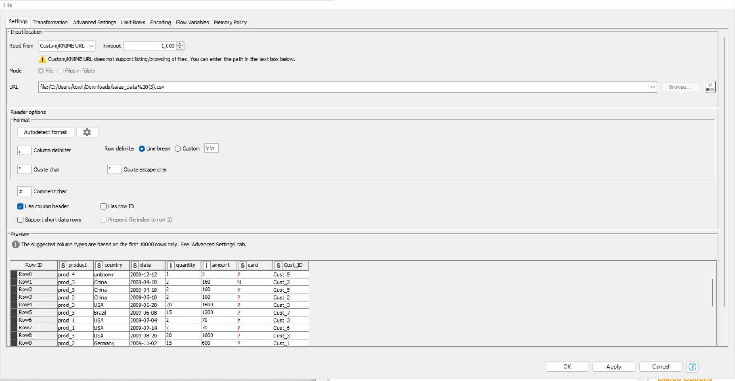The image size is (735, 381).
Task: Click the Row ID column header
Action: 34,265
